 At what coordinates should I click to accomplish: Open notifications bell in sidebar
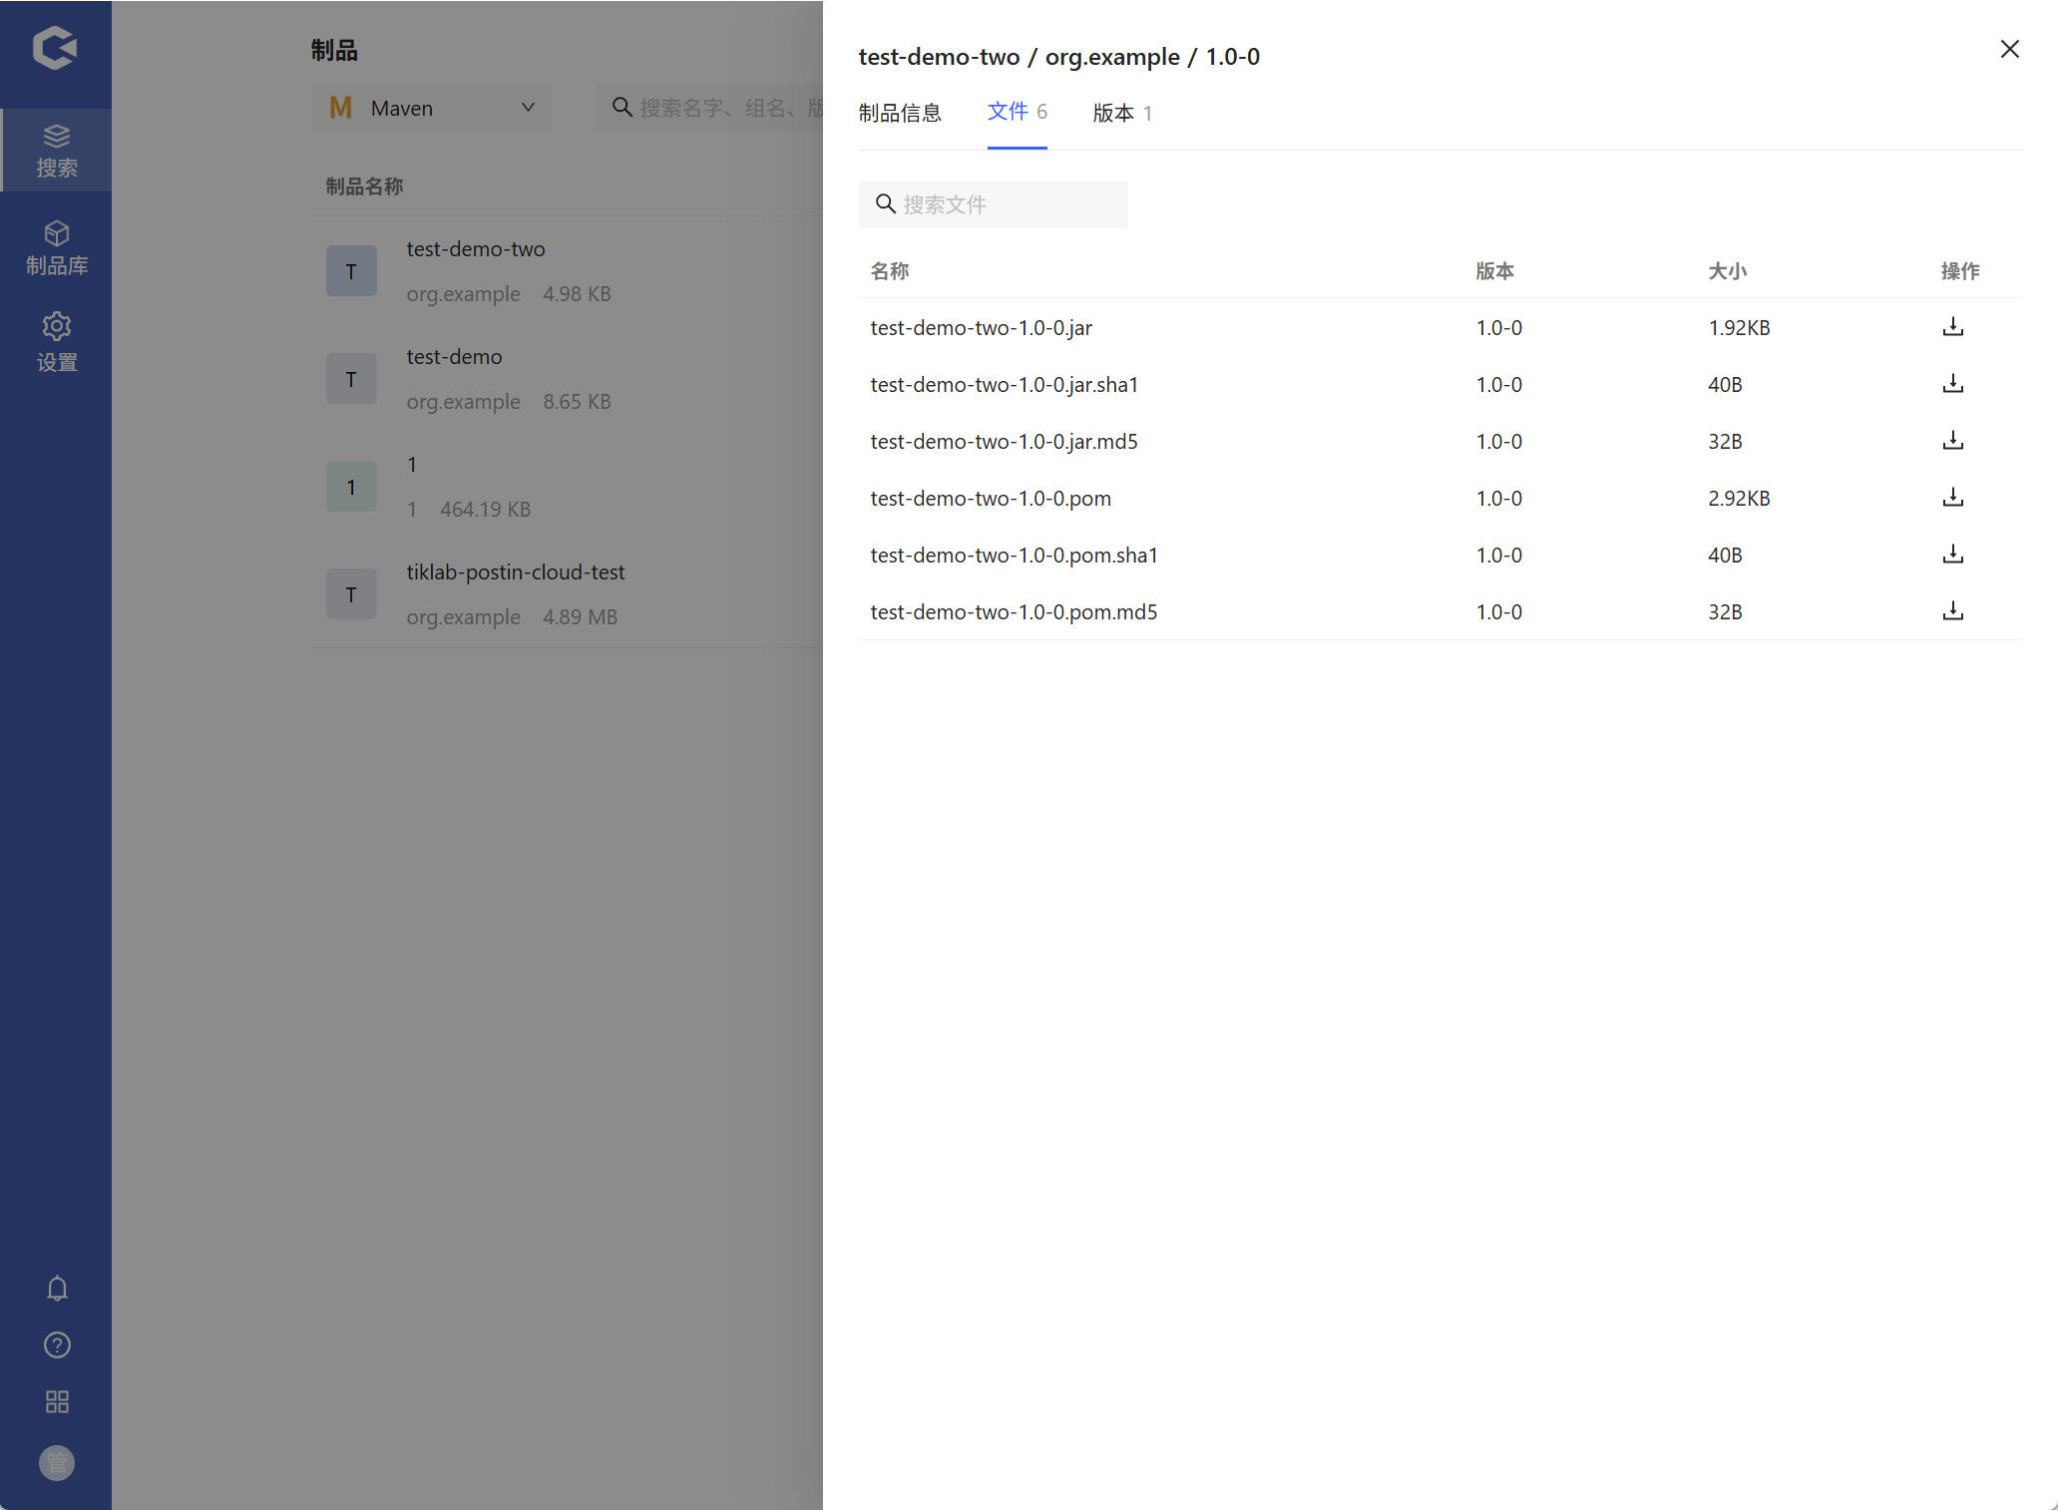[x=57, y=1289]
